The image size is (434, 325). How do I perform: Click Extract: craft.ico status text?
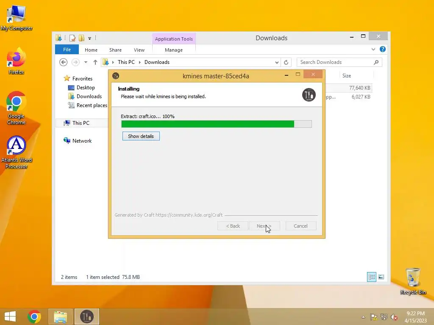click(147, 116)
